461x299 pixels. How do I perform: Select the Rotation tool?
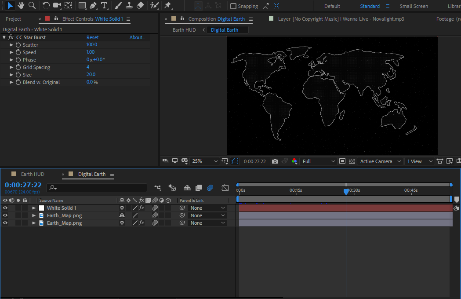pyautogui.click(x=46, y=6)
